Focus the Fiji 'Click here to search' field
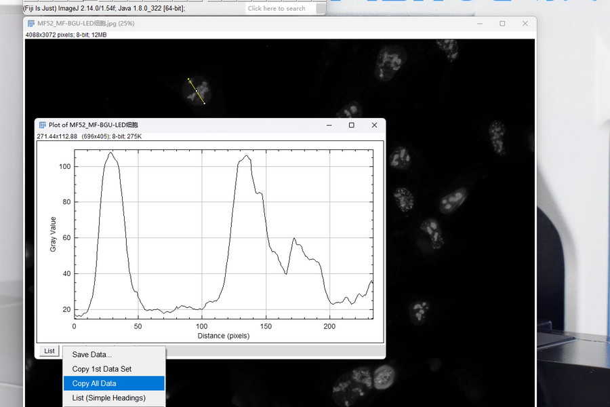Screen dimensions: 610x407 (x=285, y=8)
